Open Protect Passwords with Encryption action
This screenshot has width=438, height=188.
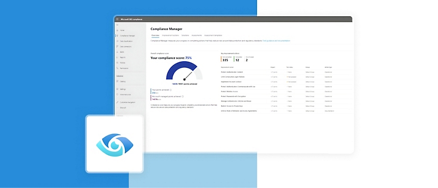[233, 96]
